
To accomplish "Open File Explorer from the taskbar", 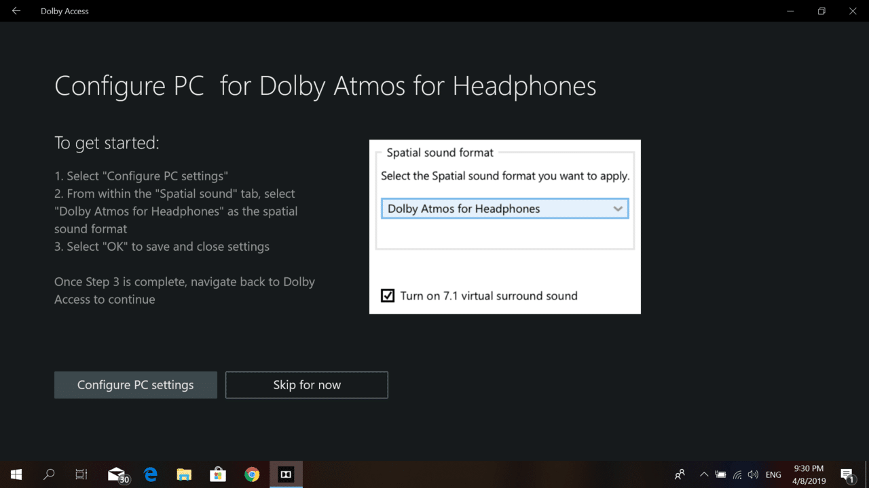I will (184, 474).
